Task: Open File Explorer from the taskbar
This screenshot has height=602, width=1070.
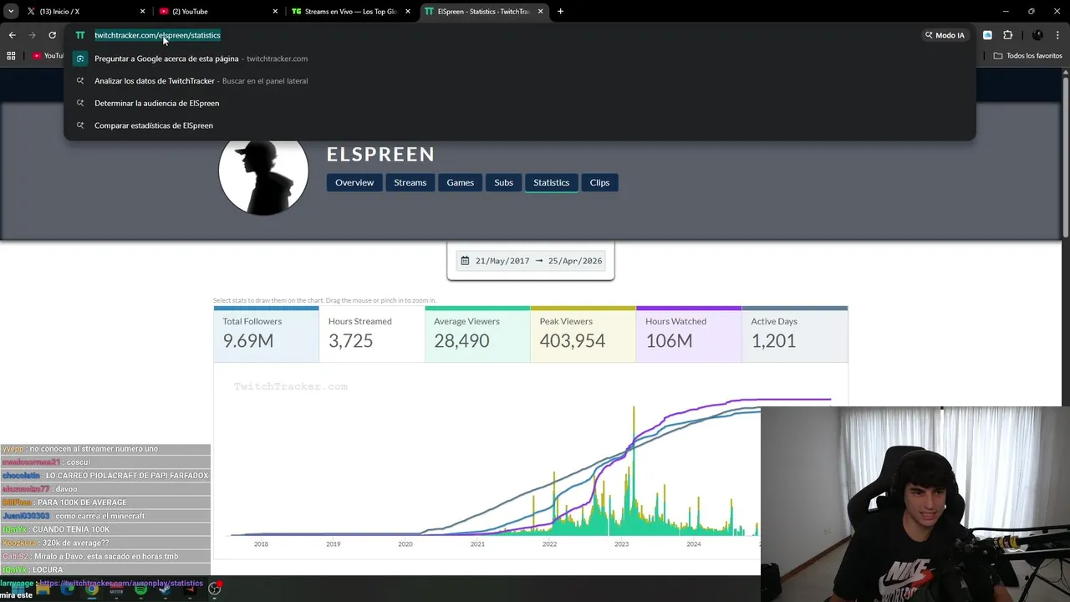Action: click(x=43, y=589)
